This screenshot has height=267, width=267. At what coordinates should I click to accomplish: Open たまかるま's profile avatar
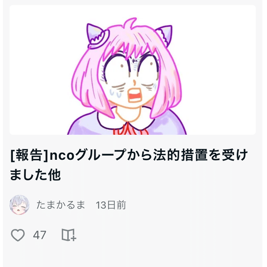[20, 205]
